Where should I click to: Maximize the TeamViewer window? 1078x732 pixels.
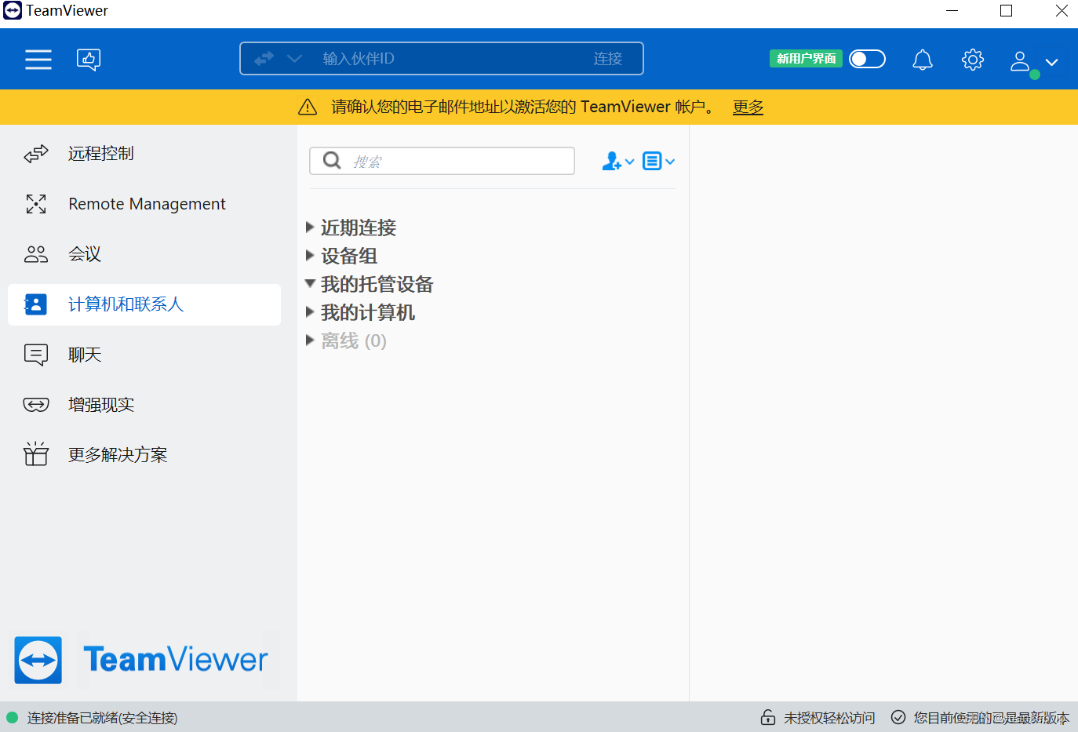pos(1007,11)
